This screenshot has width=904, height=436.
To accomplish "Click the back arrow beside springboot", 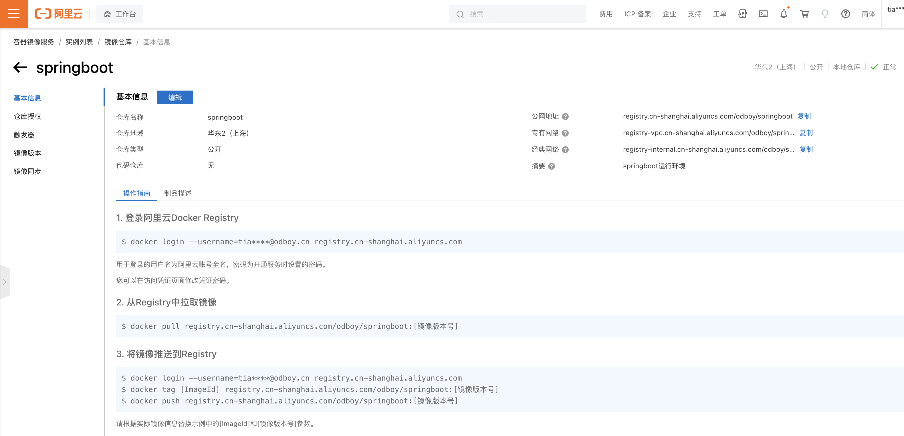I will tap(20, 67).
